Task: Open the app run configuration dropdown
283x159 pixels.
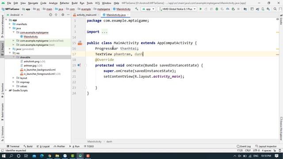Action: pos(149,9)
